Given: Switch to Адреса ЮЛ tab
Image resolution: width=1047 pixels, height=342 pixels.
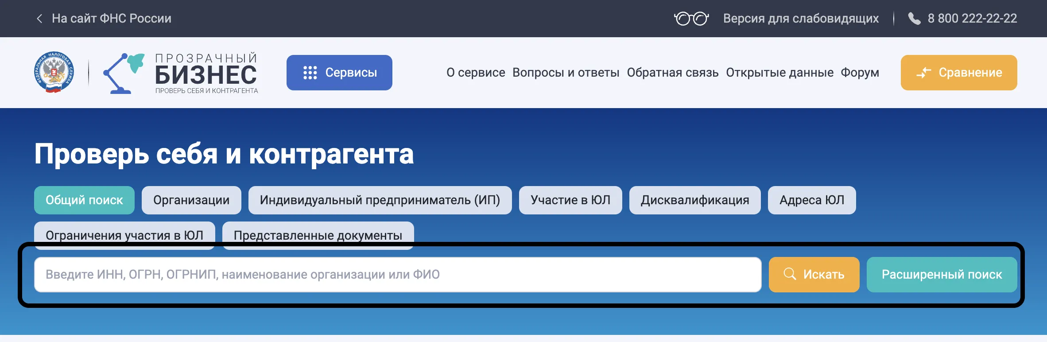Looking at the screenshot, I should point(811,200).
